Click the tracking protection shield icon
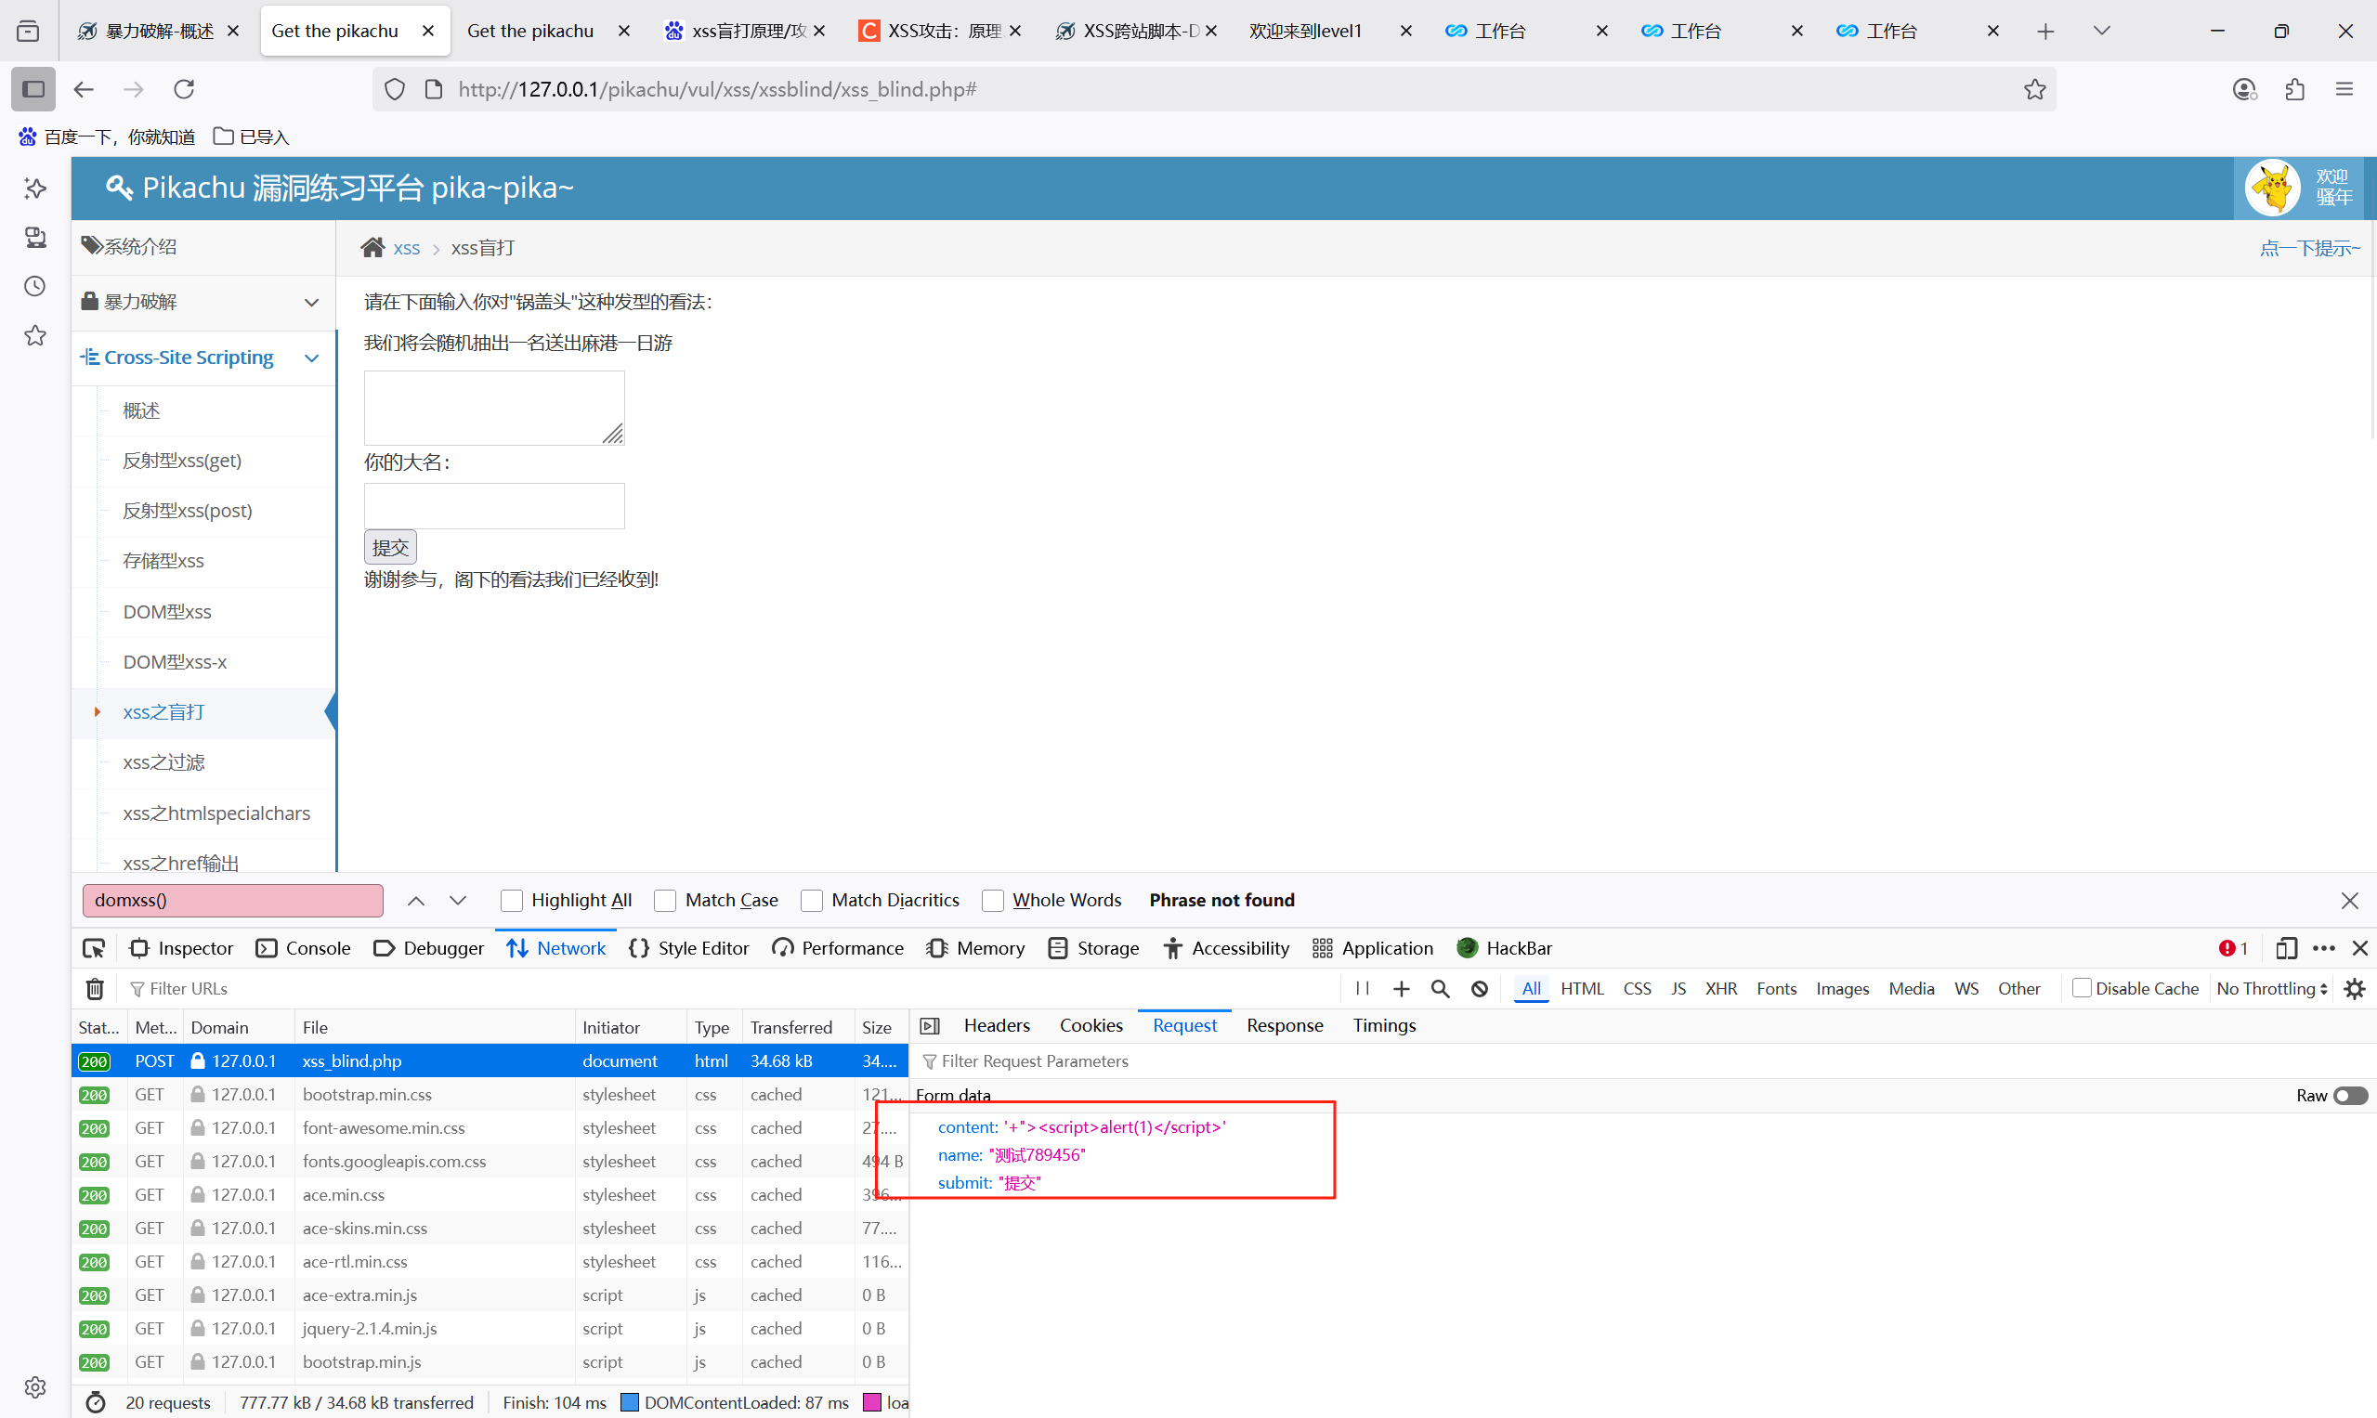Screen dimensions: 2377x1418 395,89
